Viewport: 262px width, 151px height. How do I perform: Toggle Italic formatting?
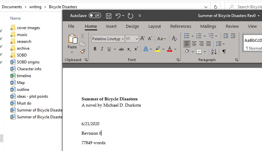[x=102, y=49]
